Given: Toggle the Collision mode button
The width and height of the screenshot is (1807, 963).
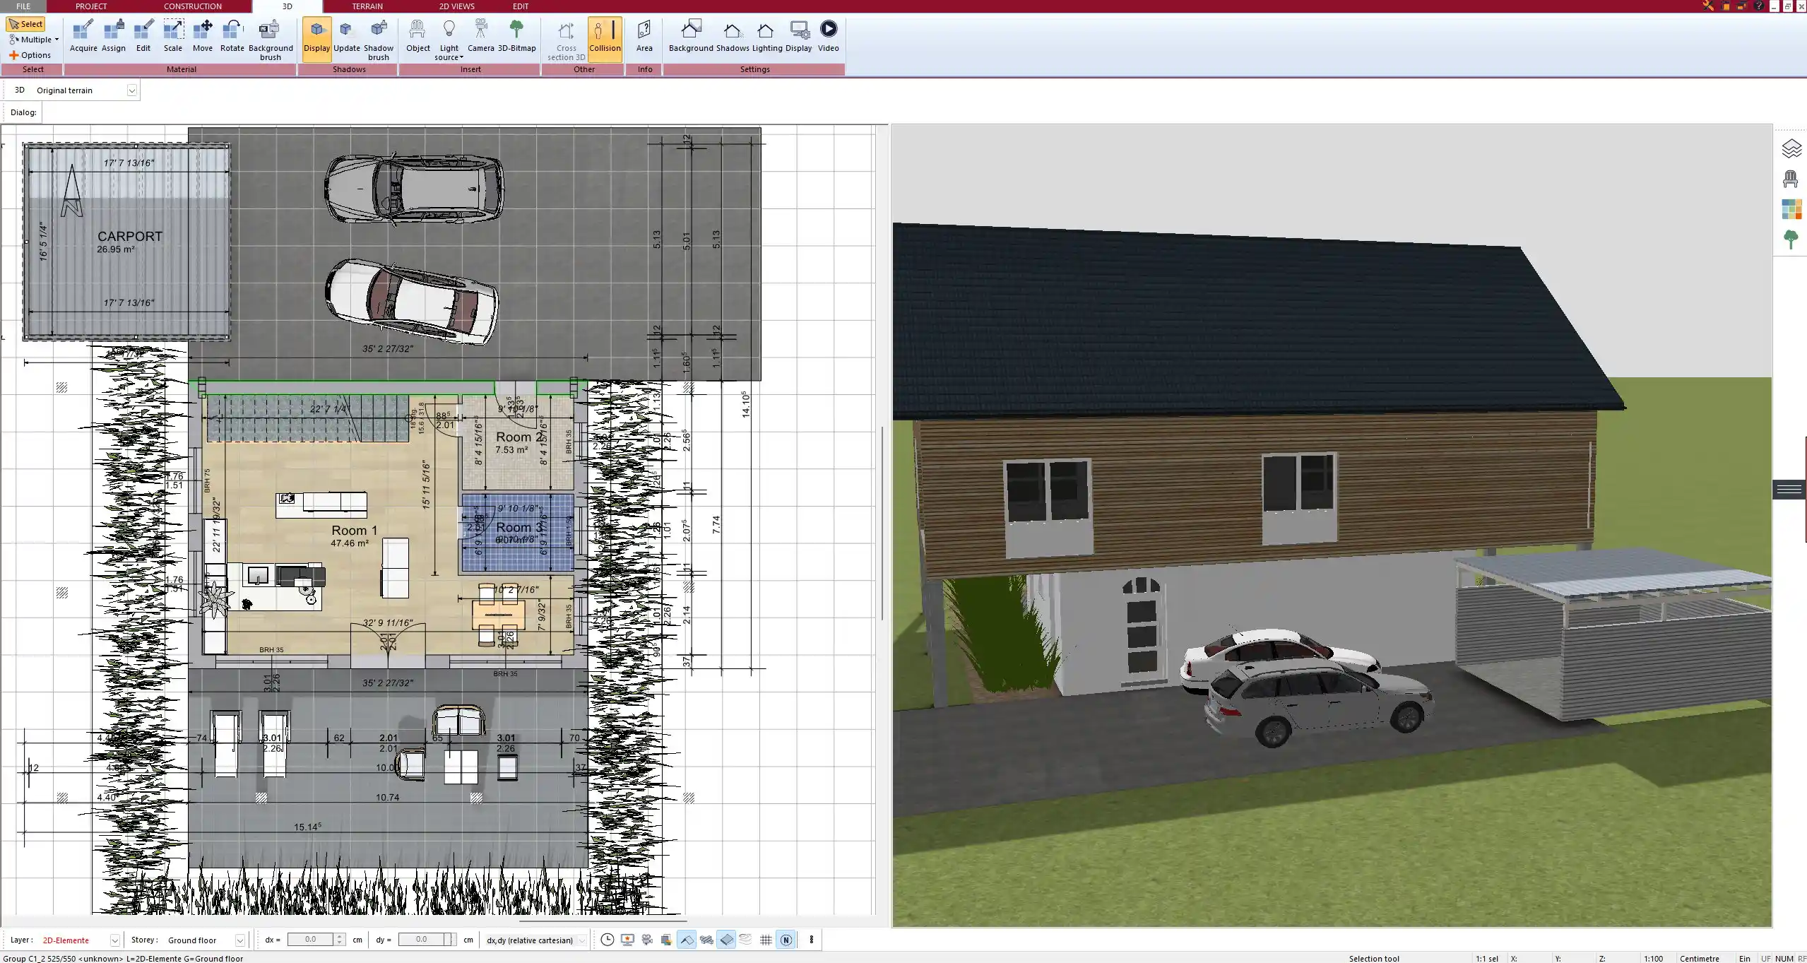Looking at the screenshot, I should click(x=605, y=37).
